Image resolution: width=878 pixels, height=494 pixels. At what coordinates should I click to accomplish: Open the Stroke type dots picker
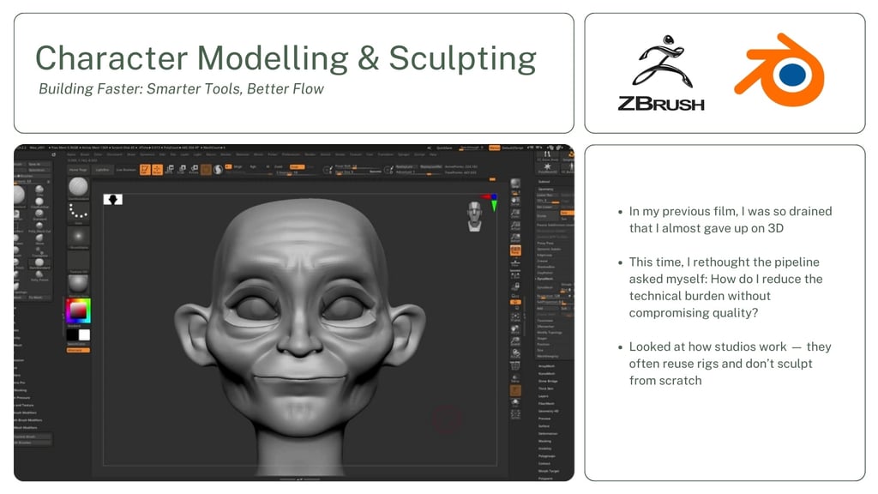point(78,213)
